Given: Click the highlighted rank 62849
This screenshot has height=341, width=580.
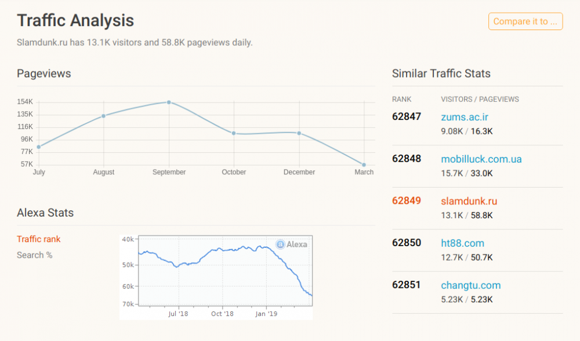Looking at the screenshot, I should pyautogui.click(x=407, y=201).
